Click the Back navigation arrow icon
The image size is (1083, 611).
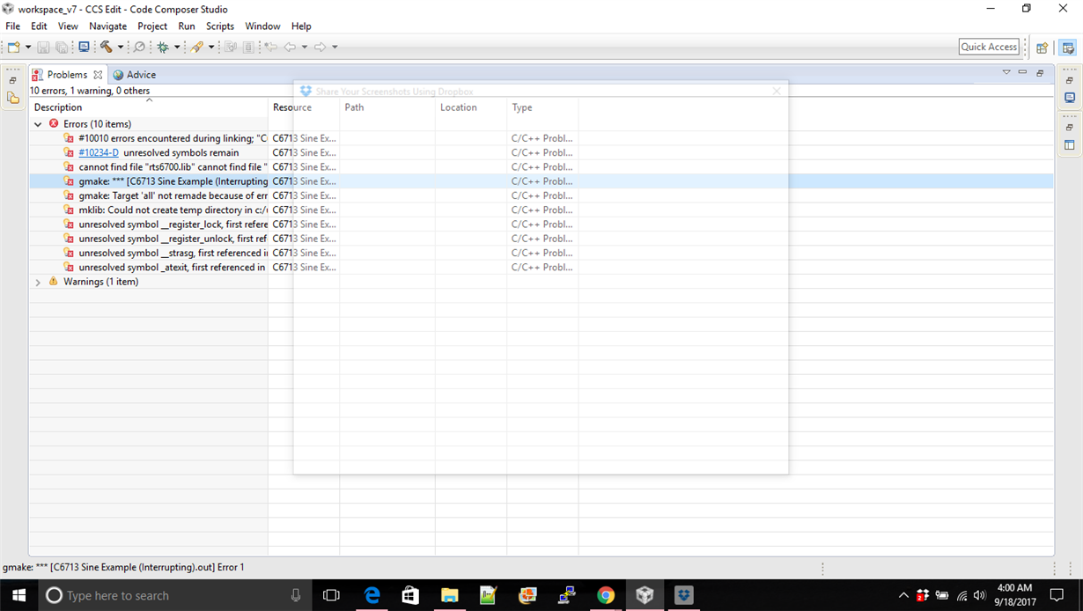point(290,47)
